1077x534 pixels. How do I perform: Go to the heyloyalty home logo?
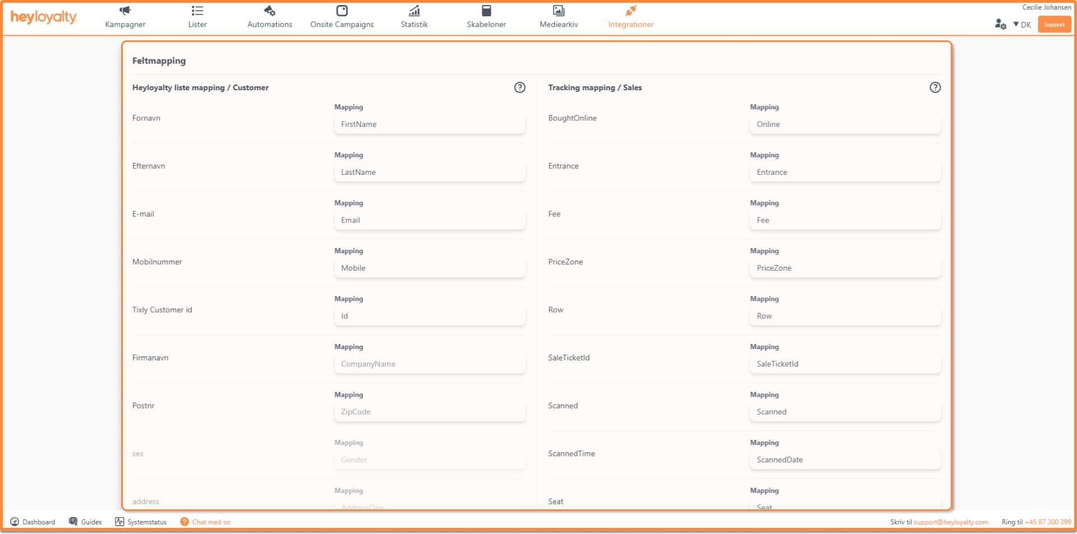click(44, 17)
